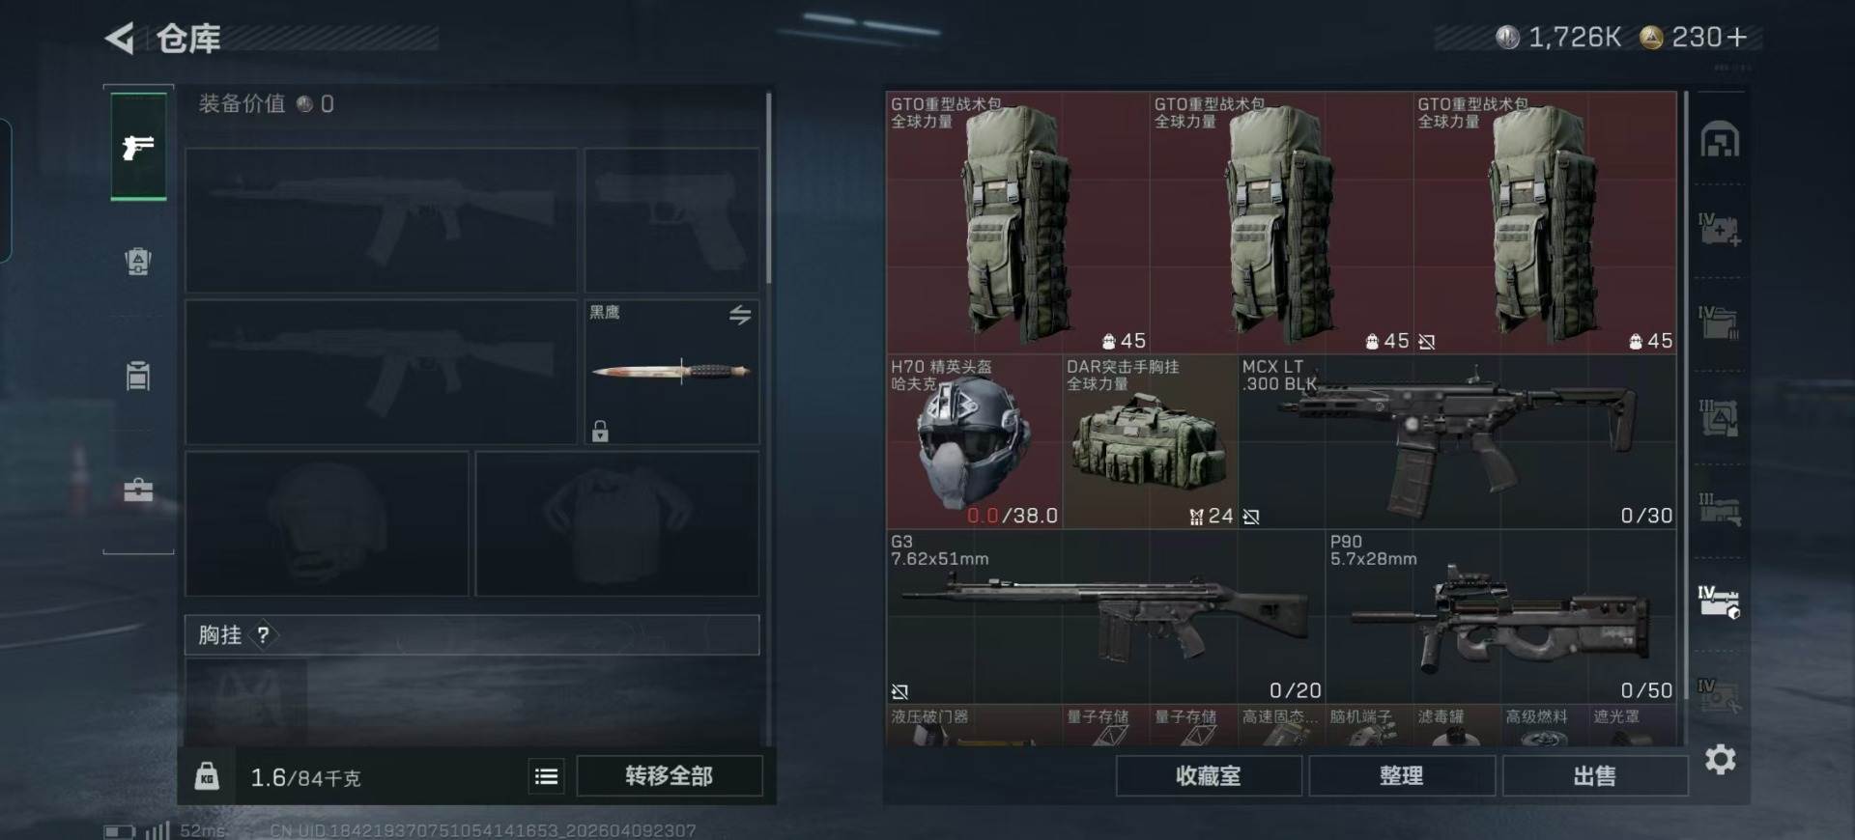This screenshot has width=1855, height=840.
Task: Open stash settings gear icon
Action: point(1720,760)
